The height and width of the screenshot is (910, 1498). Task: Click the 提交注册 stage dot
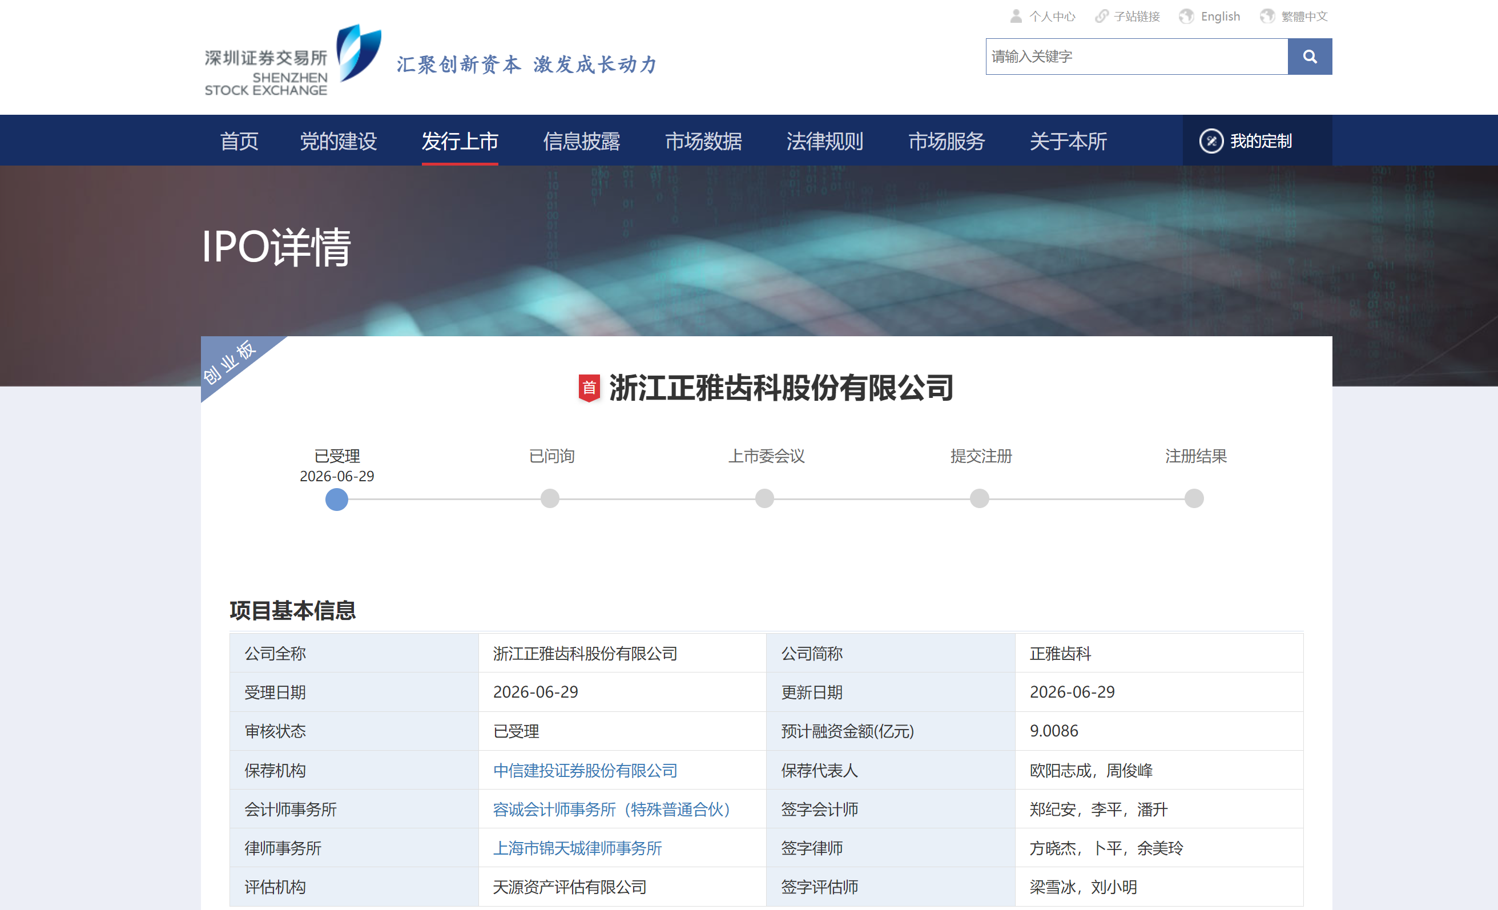tap(980, 498)
